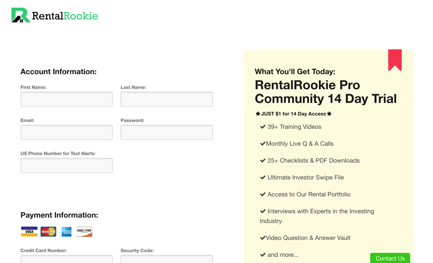
Task: Select the Credit Card Number field
Action: (x=66, y=259)
